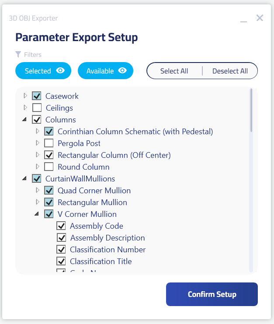Viewport: 274px width, 324px height.
Task: Toggle the eye icon on Selected
Action: [60, 71]
